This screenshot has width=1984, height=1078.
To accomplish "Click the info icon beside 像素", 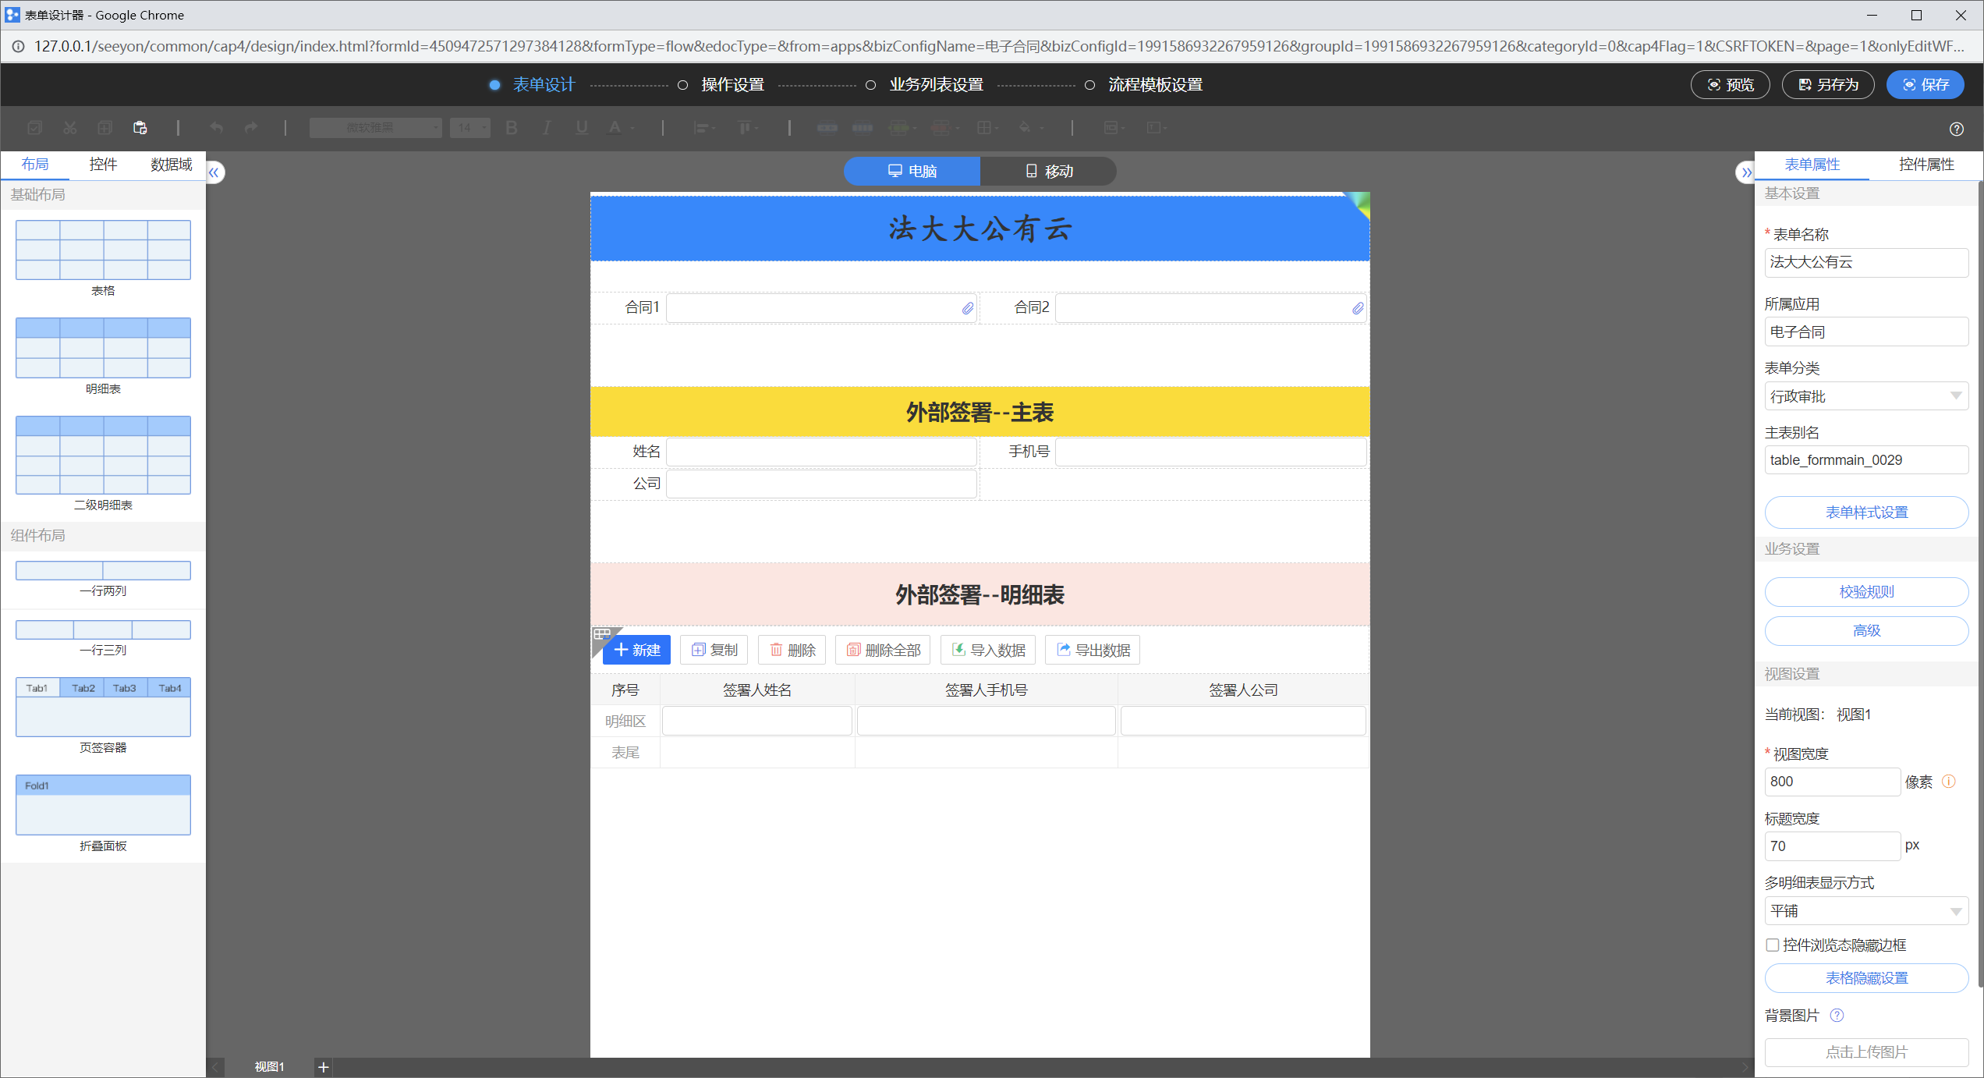I will [x=1948, y=781].
